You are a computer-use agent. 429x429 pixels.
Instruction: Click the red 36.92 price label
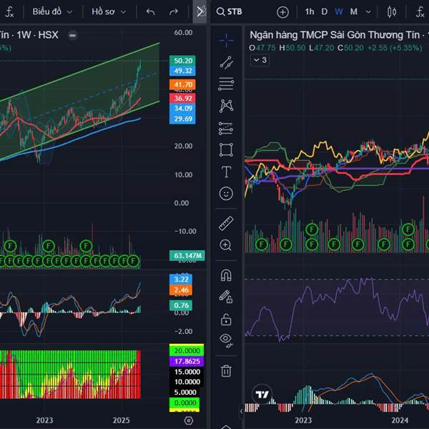pyautogui.click(x=182, y=98)
